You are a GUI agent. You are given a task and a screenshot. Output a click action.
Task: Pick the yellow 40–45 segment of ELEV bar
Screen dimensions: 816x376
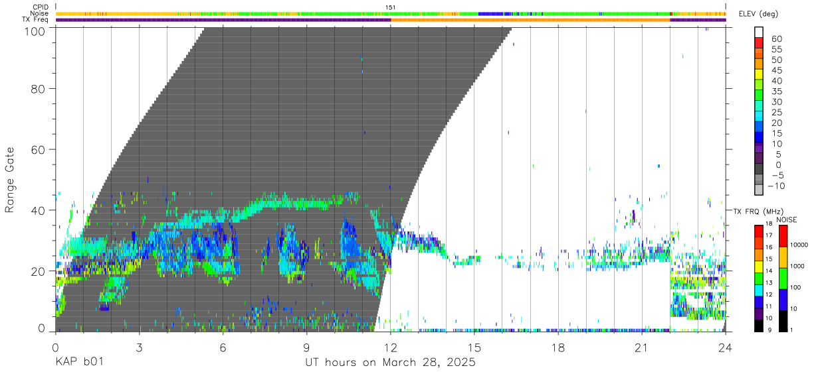[759, 74]
